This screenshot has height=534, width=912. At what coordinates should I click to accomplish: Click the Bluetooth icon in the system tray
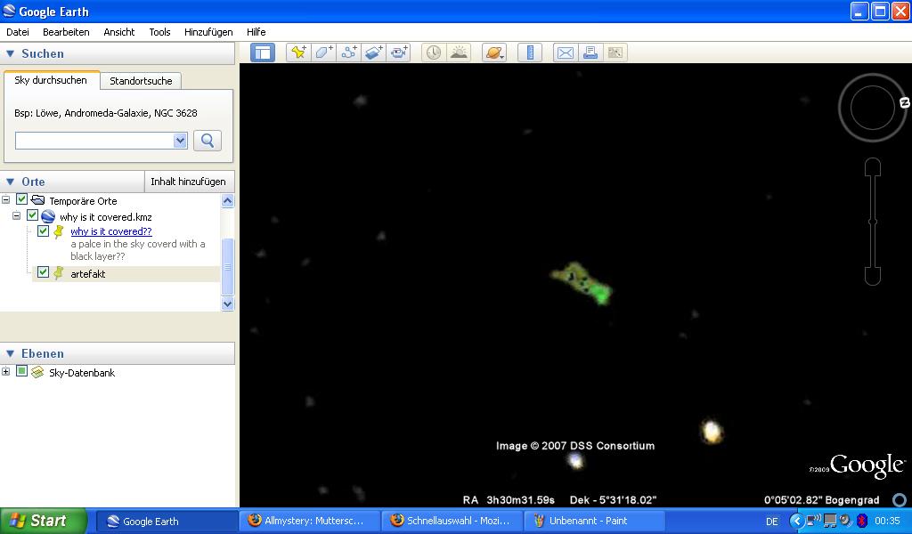click(x=862, y=521)
